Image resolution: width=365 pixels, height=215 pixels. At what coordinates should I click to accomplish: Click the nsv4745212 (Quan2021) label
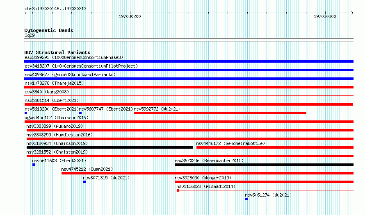coord(87,169)
